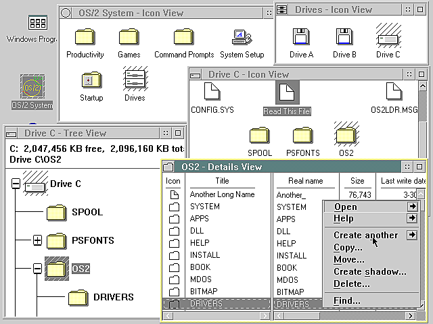Collapse the Drive C tree node
The height and width of the screenshot is (324, 433).
click(x=16, y=184)
